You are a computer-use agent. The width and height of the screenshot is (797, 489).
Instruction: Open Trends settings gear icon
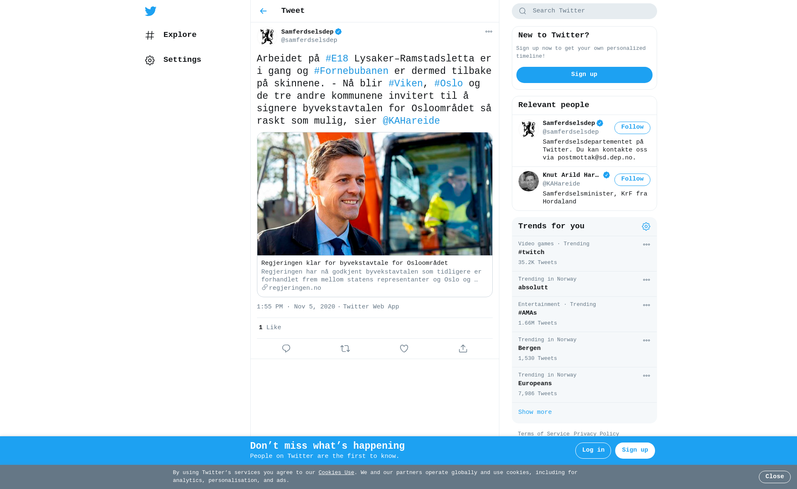click(646, 227)
